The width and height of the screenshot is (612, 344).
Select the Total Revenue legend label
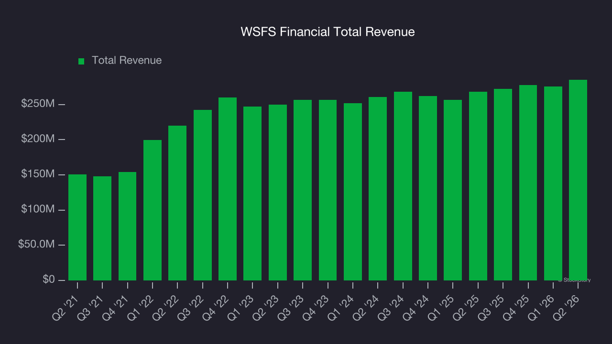coord(127,61)
